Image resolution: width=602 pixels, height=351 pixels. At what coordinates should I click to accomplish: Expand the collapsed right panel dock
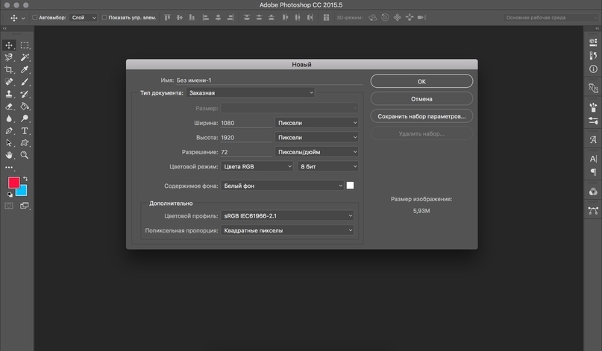coord(598,28)
